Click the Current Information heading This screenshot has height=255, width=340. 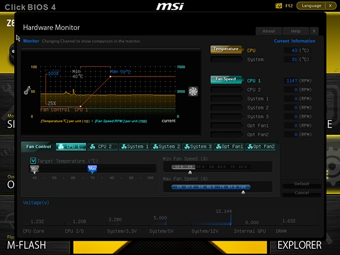[295, 41]
